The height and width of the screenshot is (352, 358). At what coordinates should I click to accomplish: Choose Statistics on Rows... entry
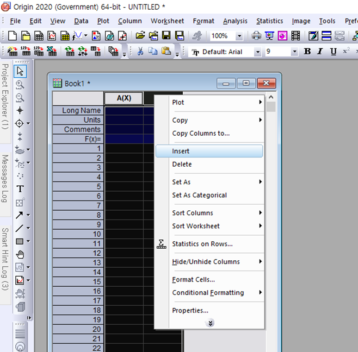(209, 244)
